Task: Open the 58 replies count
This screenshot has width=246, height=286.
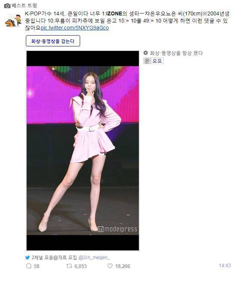Action: tap(36, 266)
